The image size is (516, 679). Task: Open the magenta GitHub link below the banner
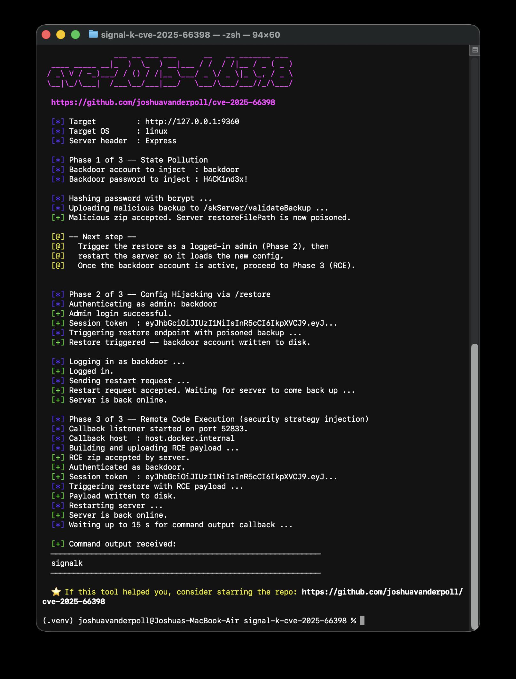[x=163, y=102]
